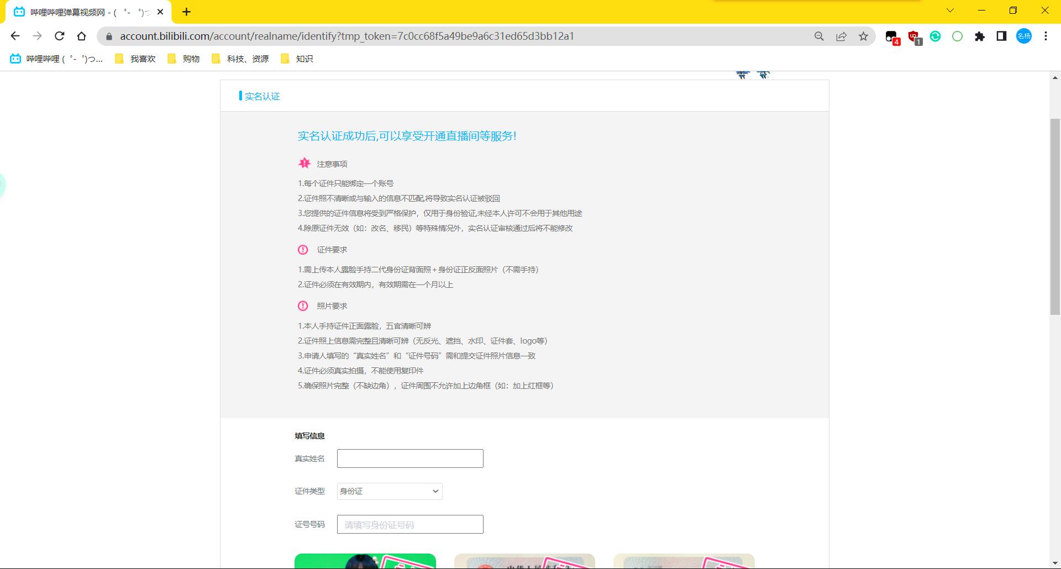The image size is (1061, 569).
Task: Click the green sample ID photo thumbnail
Action: pyautogui.click(x=365, y=562)
